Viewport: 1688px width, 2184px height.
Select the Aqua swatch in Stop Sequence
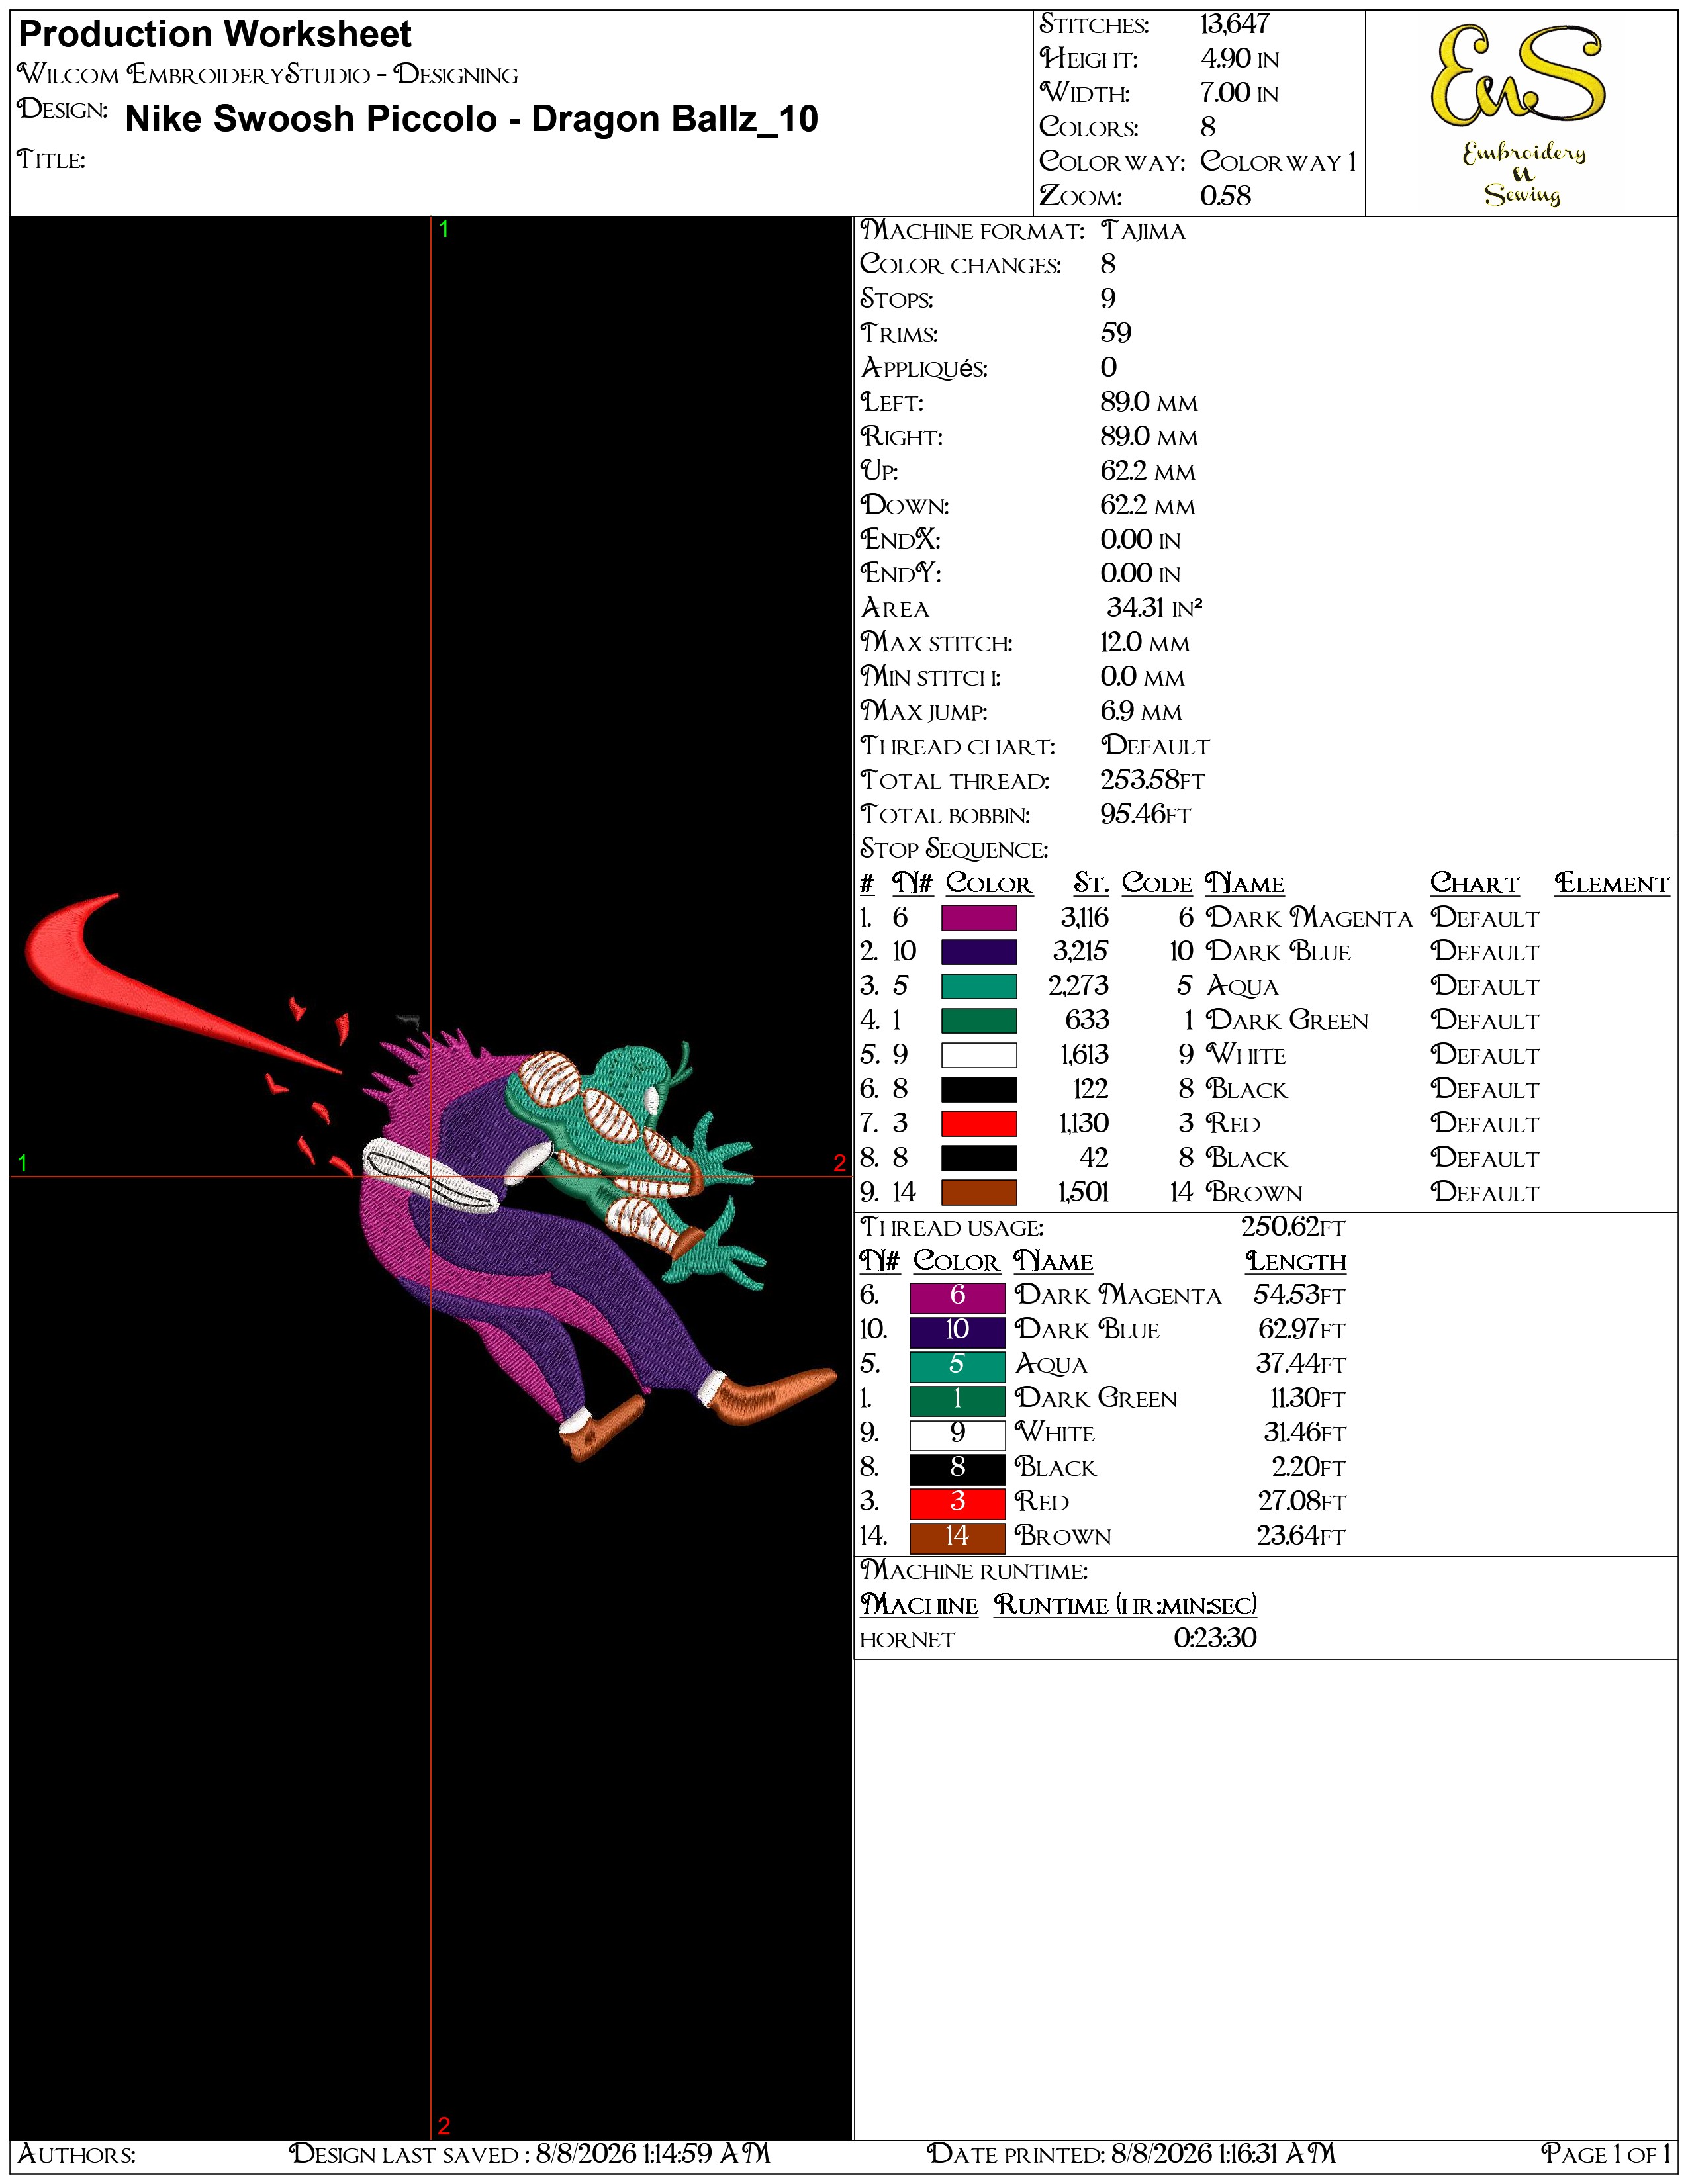pyautogui.click(x=978, y=986)
